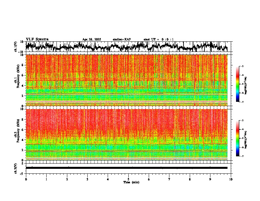Click the time axis tick label "3"
Screen dimensions: 260x201
[87, 179]
